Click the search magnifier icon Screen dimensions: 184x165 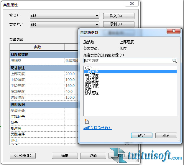click(174, 60)
